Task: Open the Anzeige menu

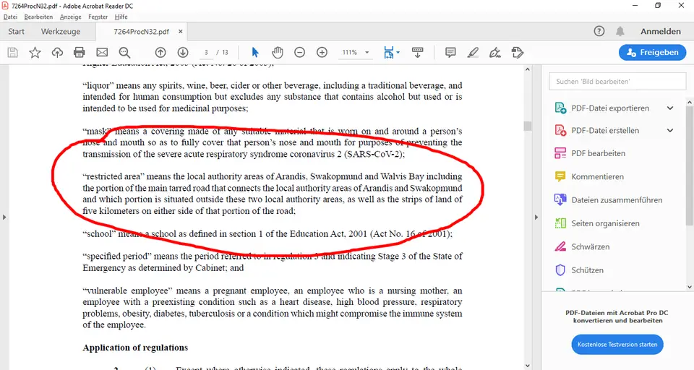Action: [x=70, y=17]
